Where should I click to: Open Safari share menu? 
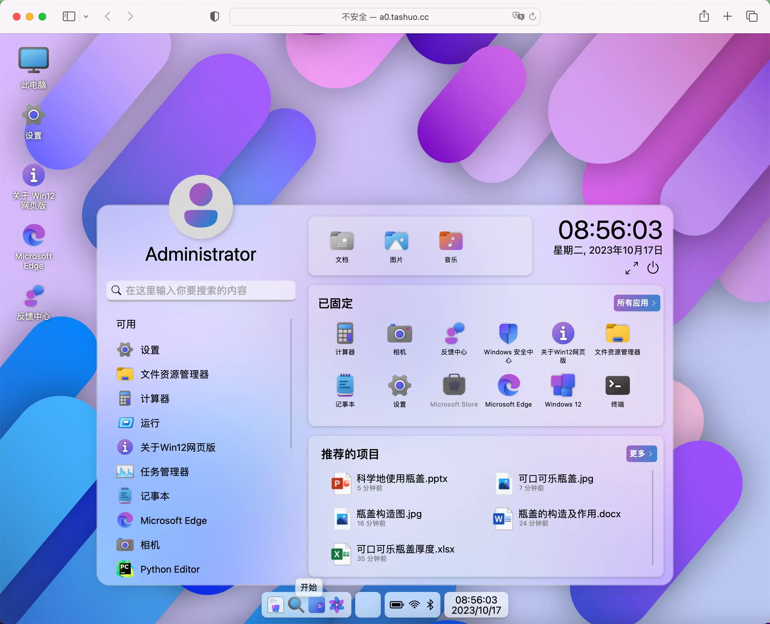point(704,16)
